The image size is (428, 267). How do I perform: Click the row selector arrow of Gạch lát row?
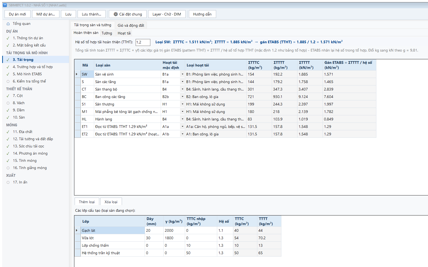(x=77, y=230)
